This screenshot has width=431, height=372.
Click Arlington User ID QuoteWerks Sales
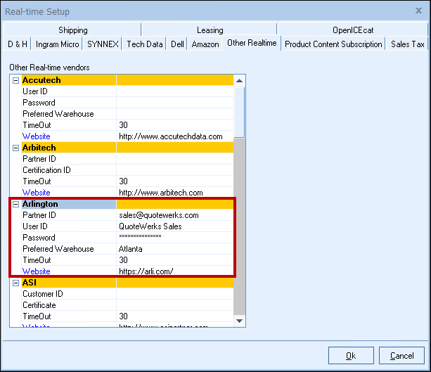tap(175, 226)
